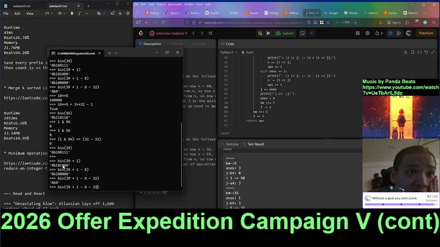Add a new Notepad tab
Image resolution: width=440 pixels, height=247 pixels.
[x=88, y=6]
